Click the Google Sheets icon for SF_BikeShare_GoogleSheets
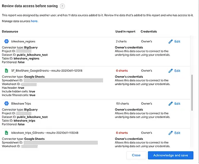Viewport: 199px width, 164px height. coord(7,71)
